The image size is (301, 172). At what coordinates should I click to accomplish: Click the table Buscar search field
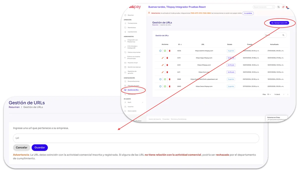(x=275, y=35)
